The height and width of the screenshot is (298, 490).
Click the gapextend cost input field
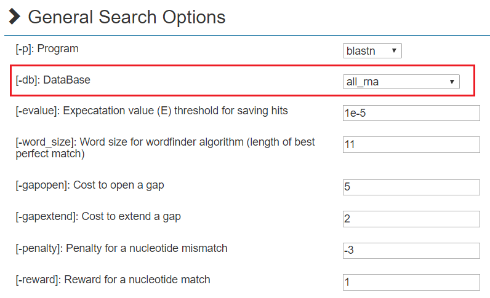tap(411, 219)
